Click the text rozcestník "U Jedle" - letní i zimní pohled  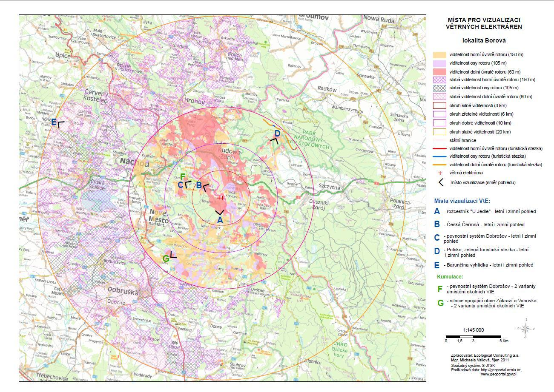point(489,211)
